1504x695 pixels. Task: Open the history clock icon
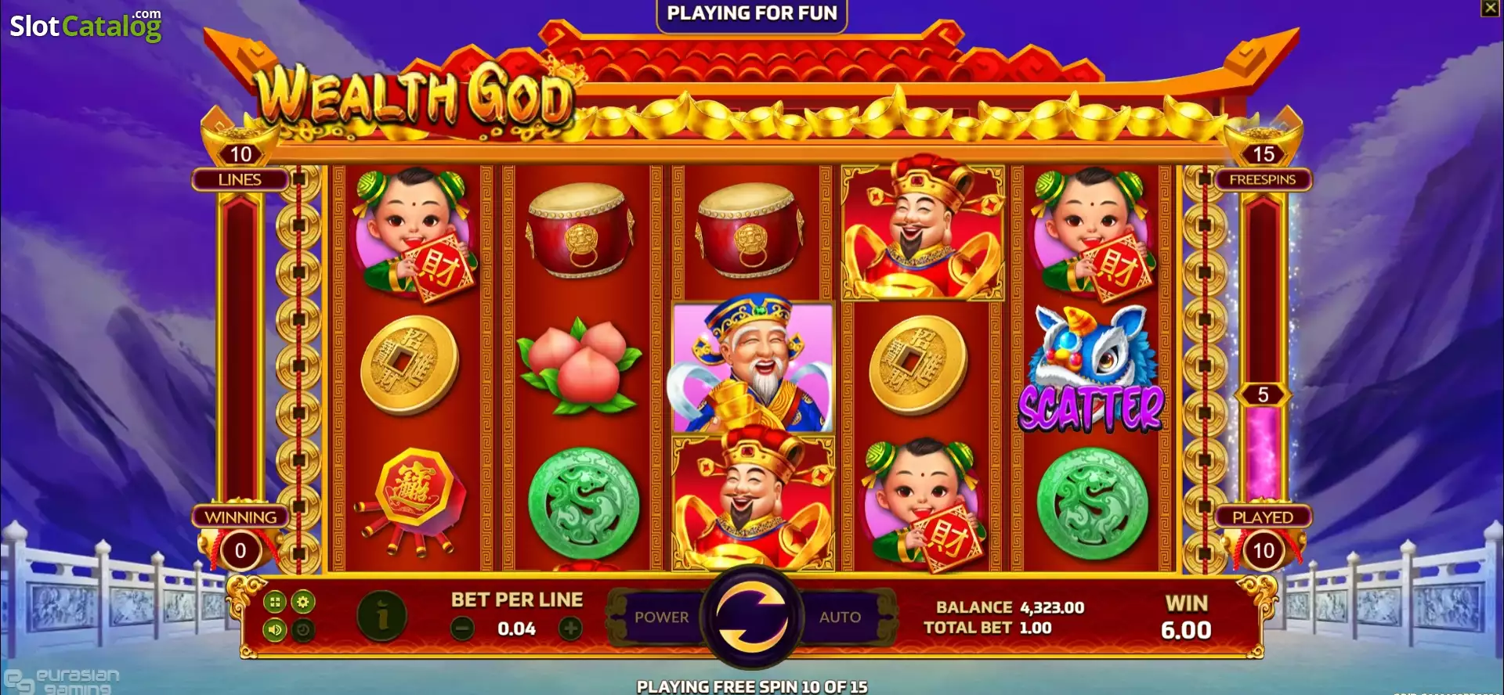(303, 629)
